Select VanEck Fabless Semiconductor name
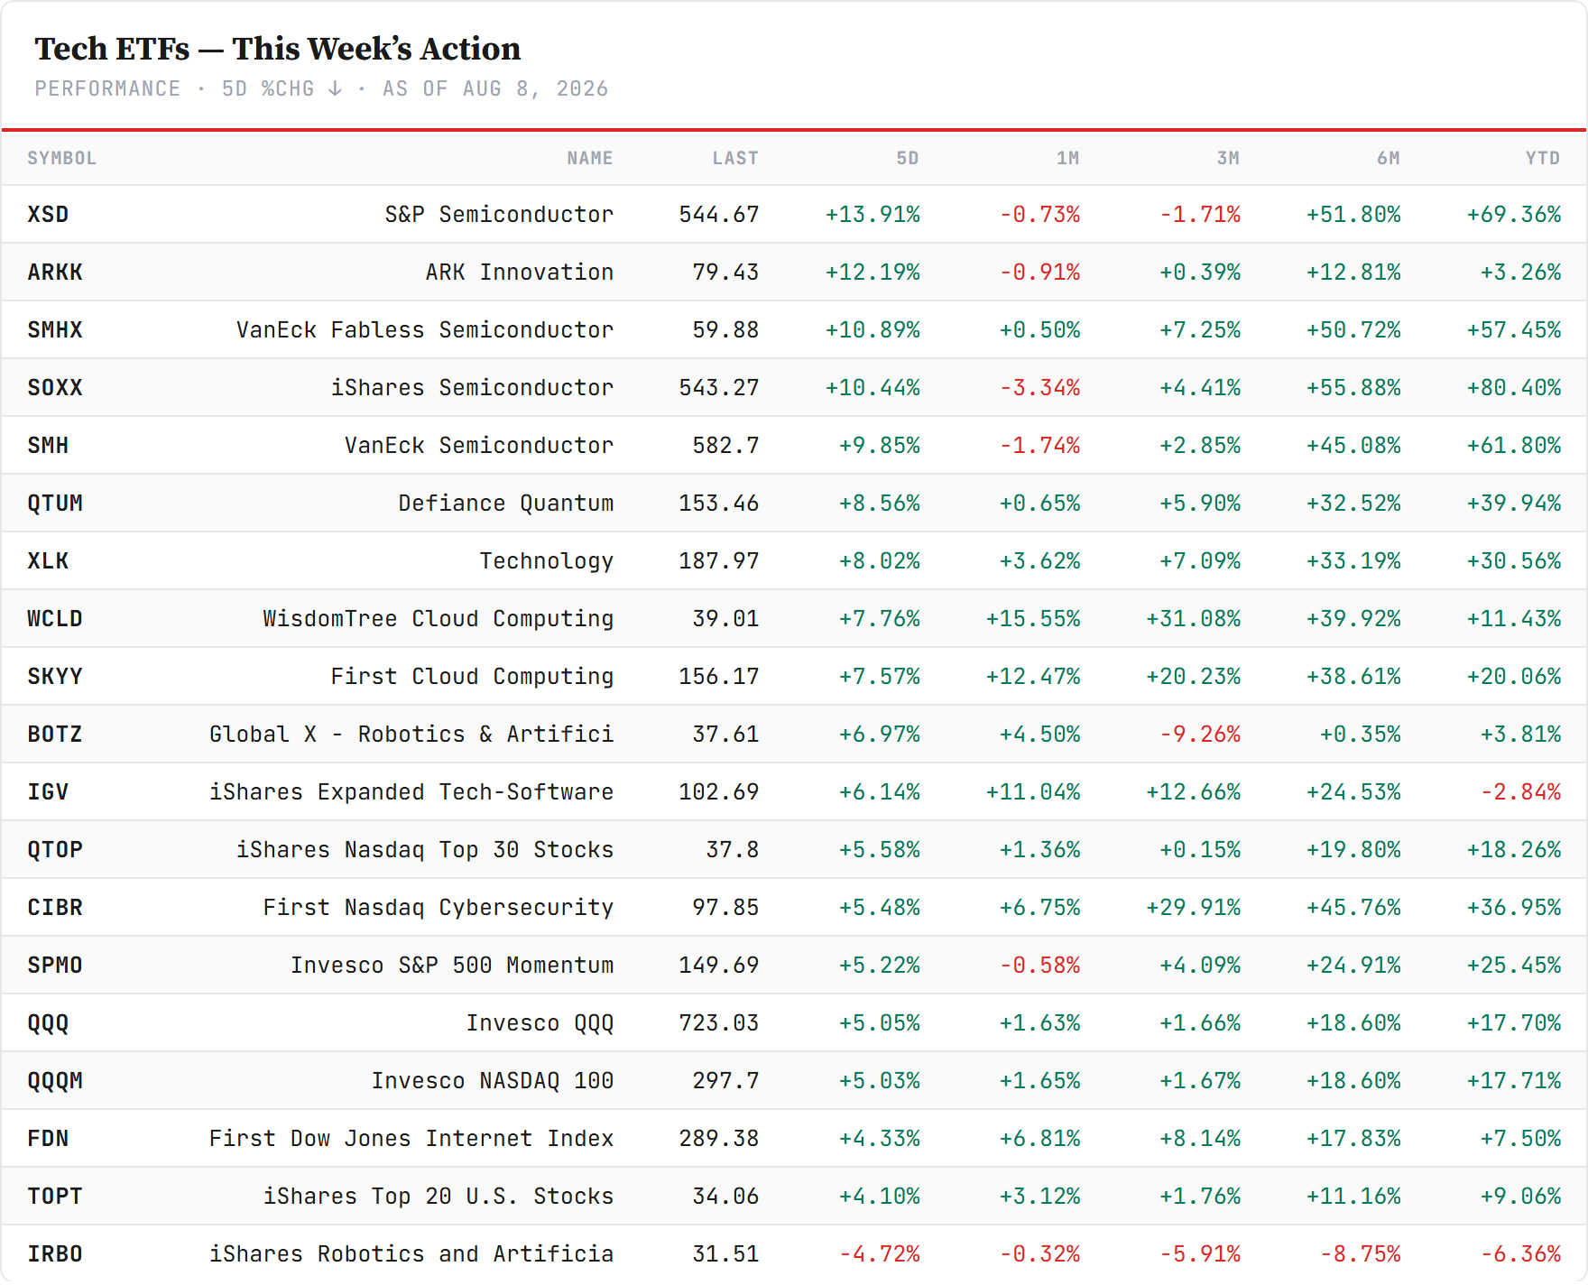1588x1285 pixels. (x=425, y=330)
